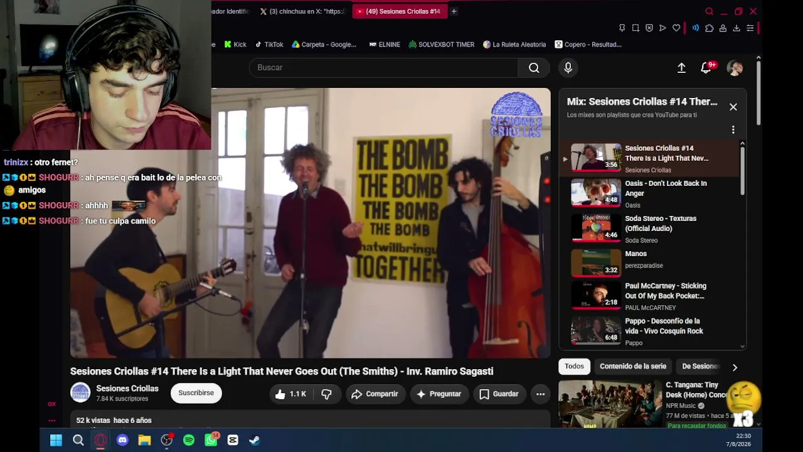This screenshot has height=452, width=803.
Task: Open the Kick bookmark
Action: coord(235,45)
